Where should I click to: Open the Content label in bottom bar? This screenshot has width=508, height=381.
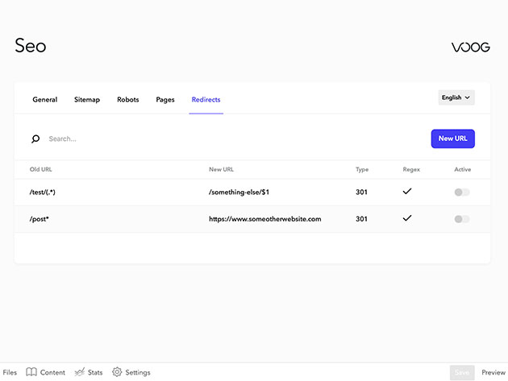52,372
